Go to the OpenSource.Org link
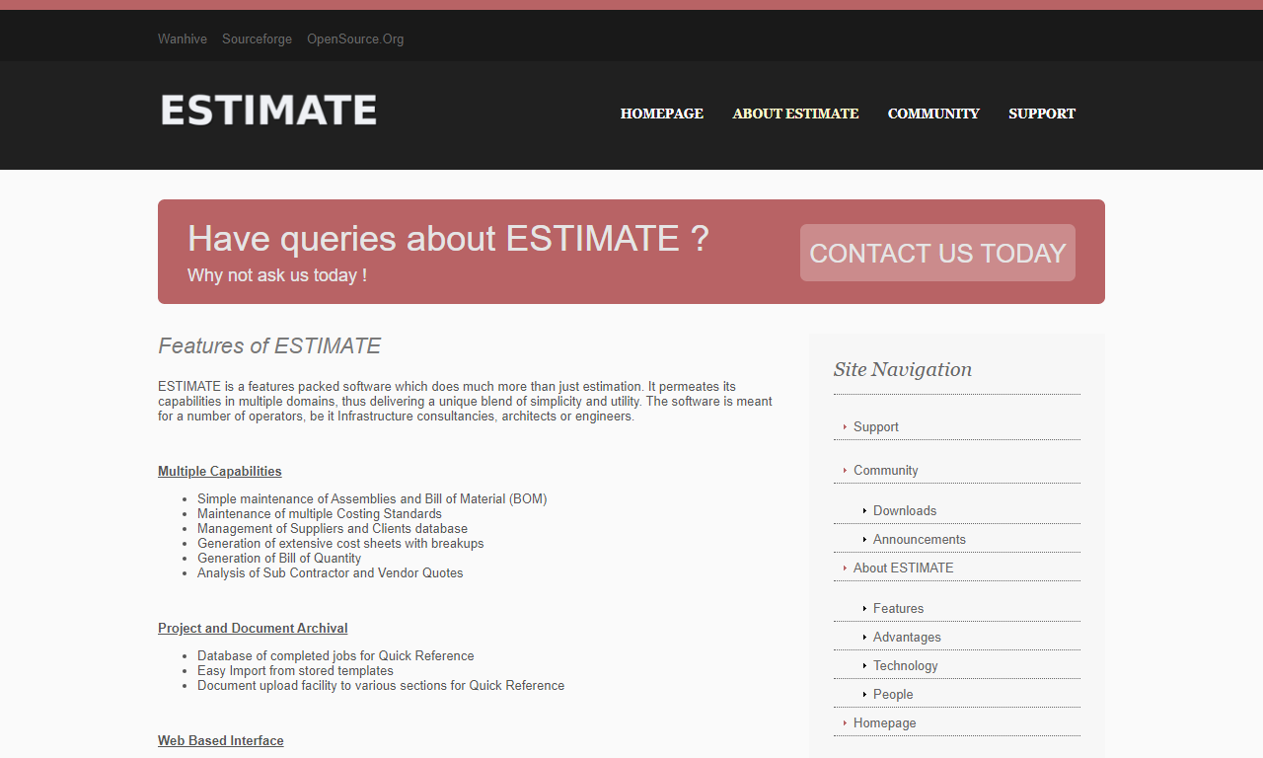The width and height of the screenshot is (1263, 758). tap(355, 39)
